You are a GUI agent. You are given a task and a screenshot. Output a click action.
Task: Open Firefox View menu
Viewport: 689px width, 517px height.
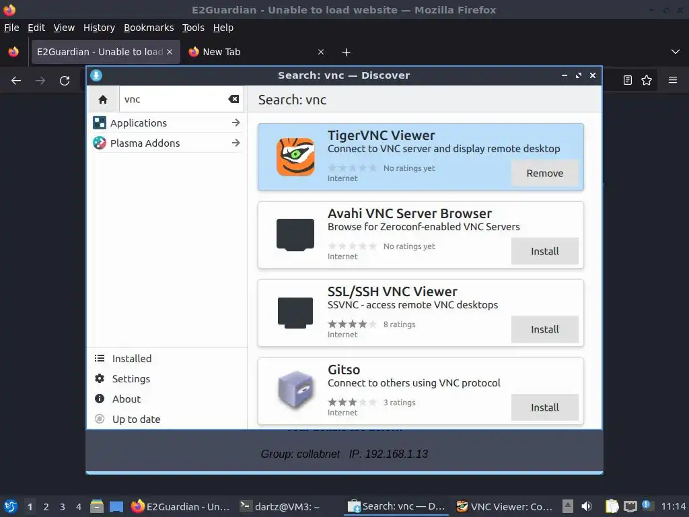[64, 28]
